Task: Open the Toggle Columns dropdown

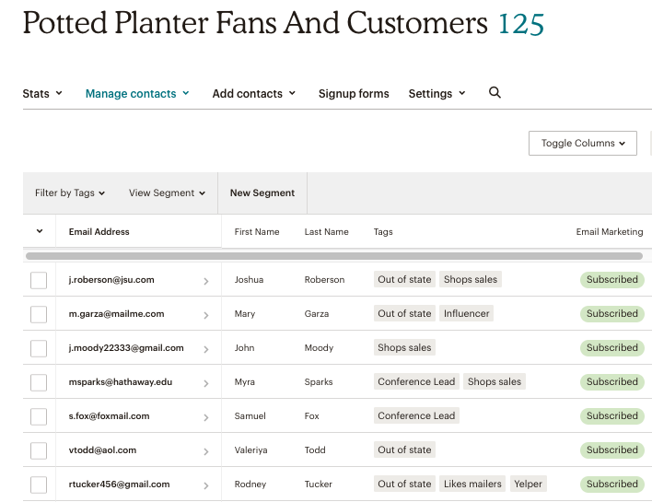Action: (582, 144)
